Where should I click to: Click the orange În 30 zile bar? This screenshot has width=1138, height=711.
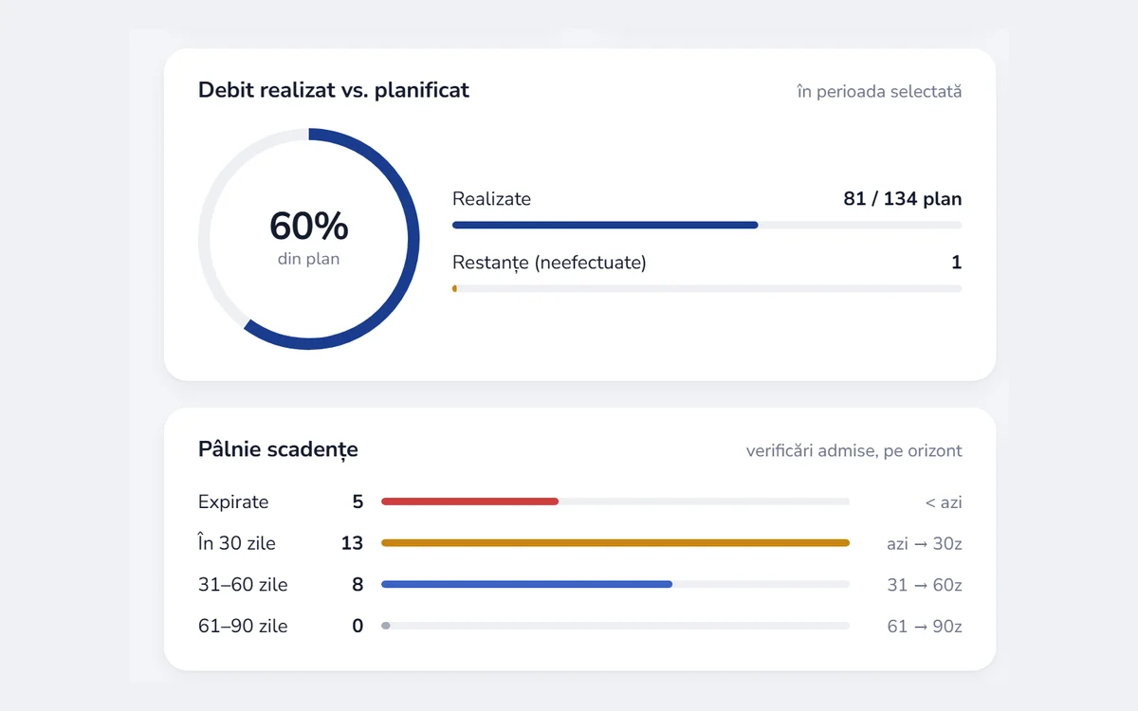[615, 543]
